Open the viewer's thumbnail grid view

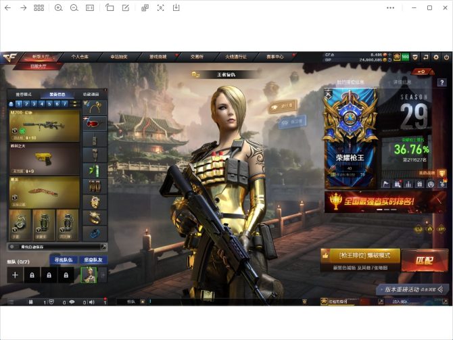[x=39, y=8]
